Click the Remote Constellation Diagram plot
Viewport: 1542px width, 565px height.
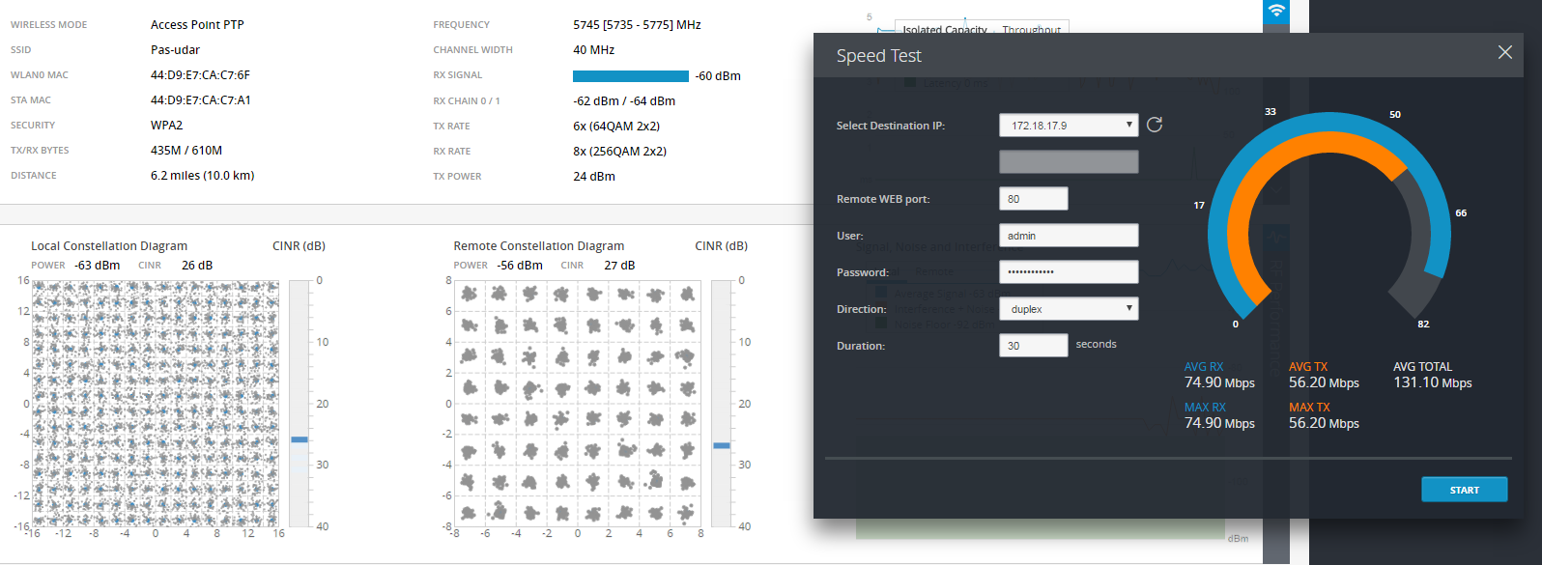(x=578, y=404)
